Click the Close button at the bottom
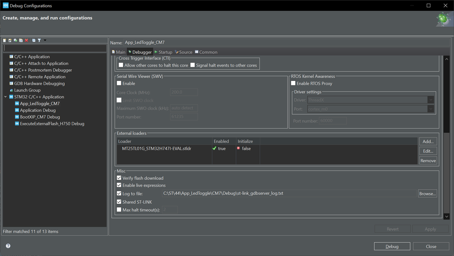454x256 pixels. pyautogui.click(x=431, y=246)
